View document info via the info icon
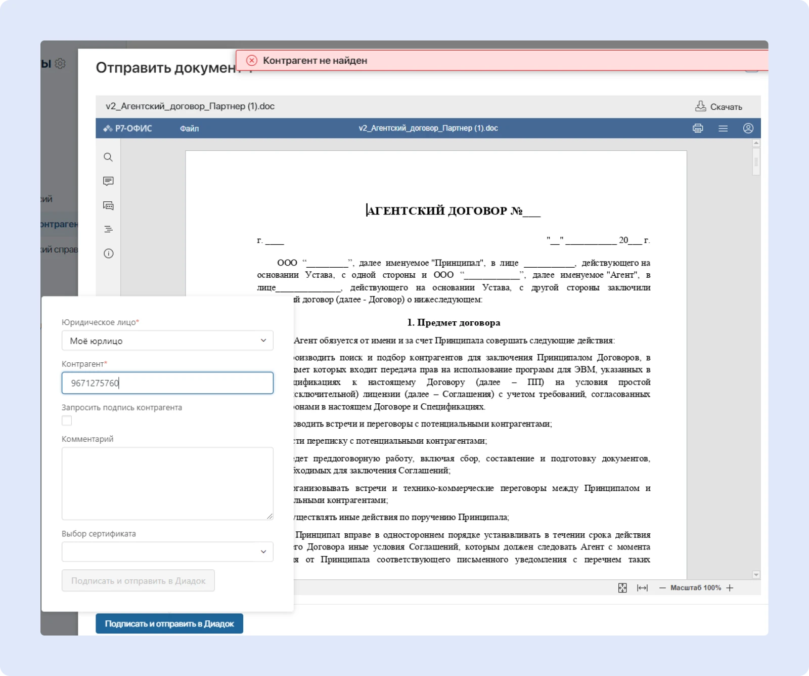Viewport: 809px width, 676px height. pos(108,253)
